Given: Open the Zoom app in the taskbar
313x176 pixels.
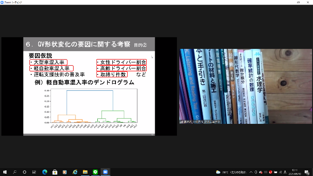Looking at the screenshot, I should [x=105, y=172].
